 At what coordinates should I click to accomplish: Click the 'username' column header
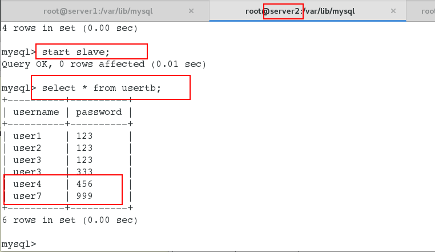click(36, 112)
